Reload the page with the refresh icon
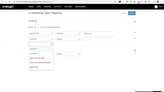This screenshot has width=164, height=92. coord(10,2)
